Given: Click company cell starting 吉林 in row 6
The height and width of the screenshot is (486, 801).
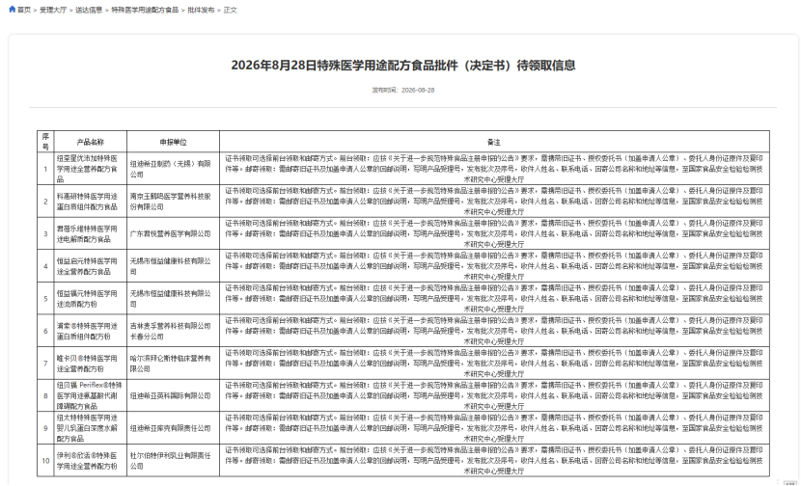Looking at the screenshot, I should click(x=173, y=331).
